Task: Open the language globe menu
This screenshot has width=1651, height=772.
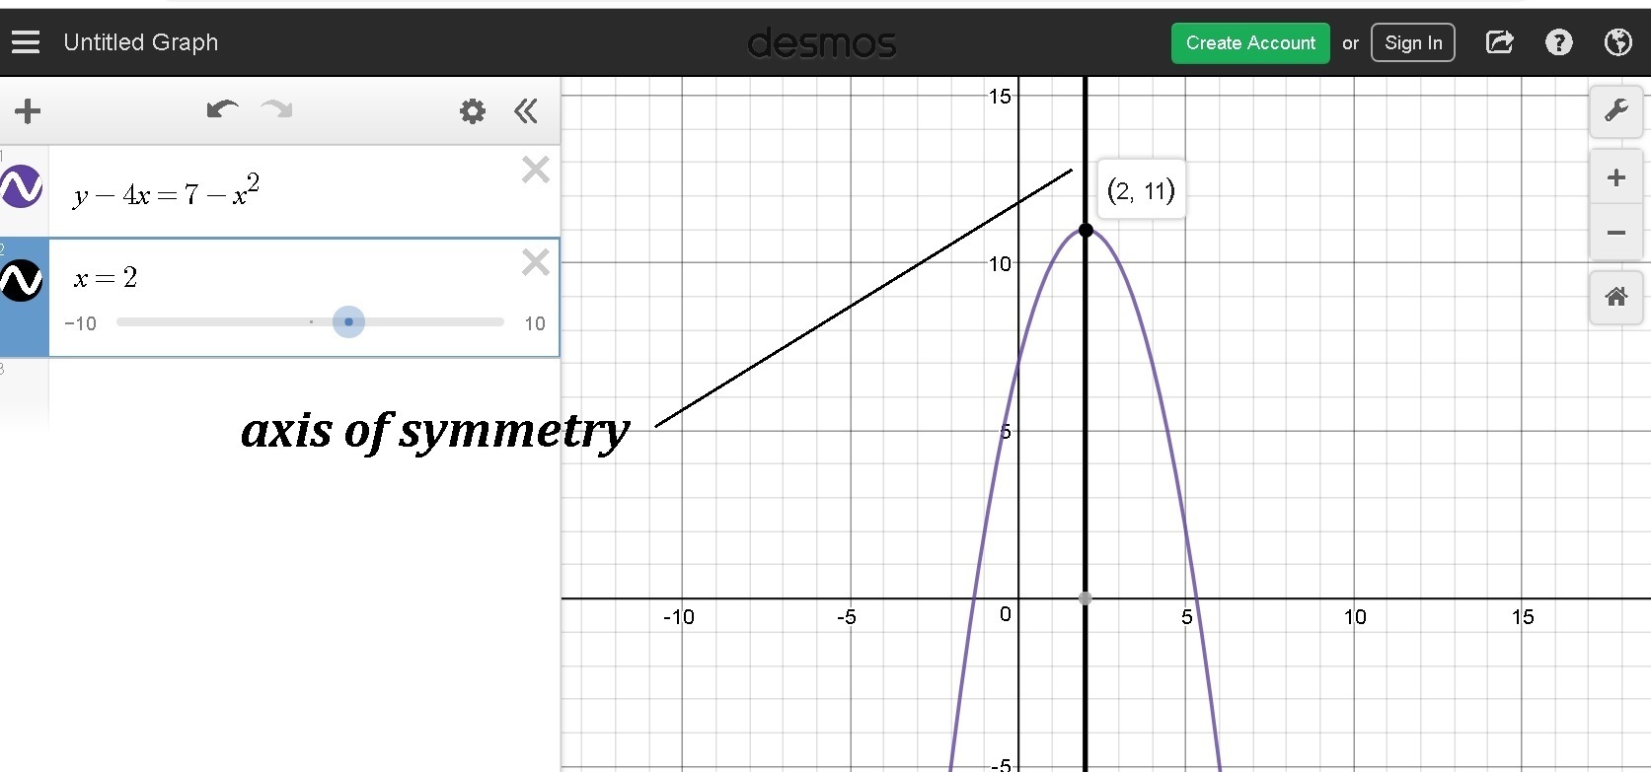Action: click(x=1618, y=42)
